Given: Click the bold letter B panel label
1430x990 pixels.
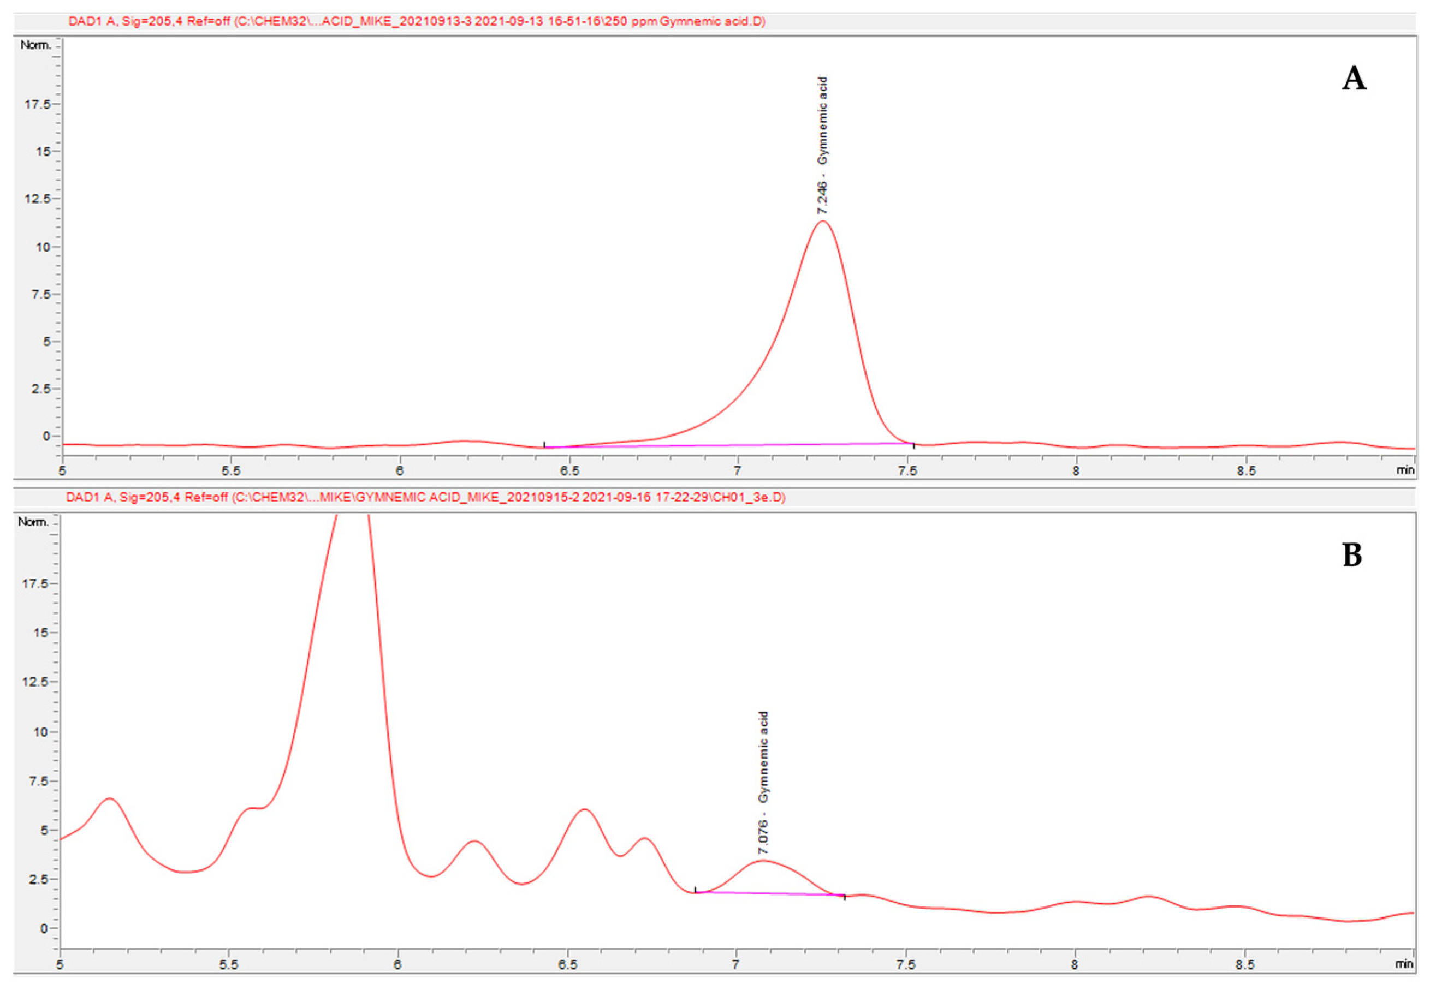Looking at the screenshot, I should click(1352, 555).
